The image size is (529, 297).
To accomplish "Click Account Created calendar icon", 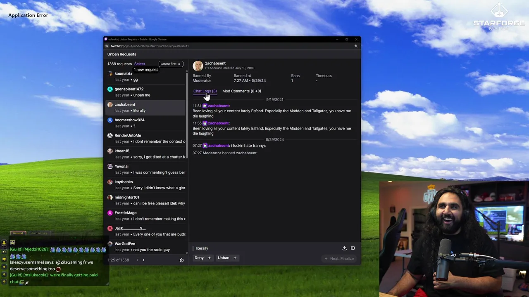I will (x=207, y=68).
